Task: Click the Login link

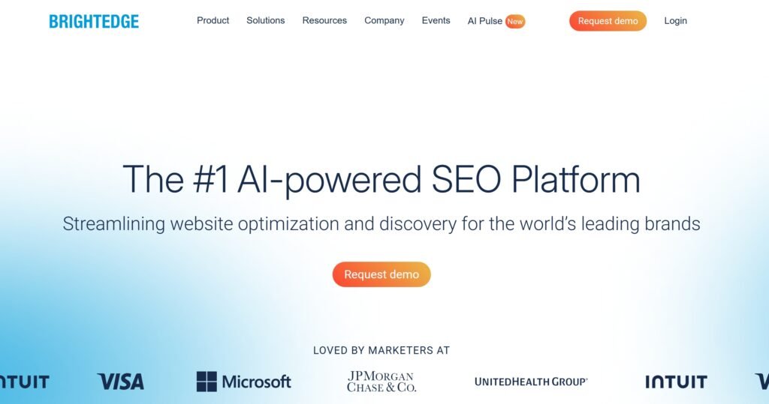Action: (x=675, y=21)
